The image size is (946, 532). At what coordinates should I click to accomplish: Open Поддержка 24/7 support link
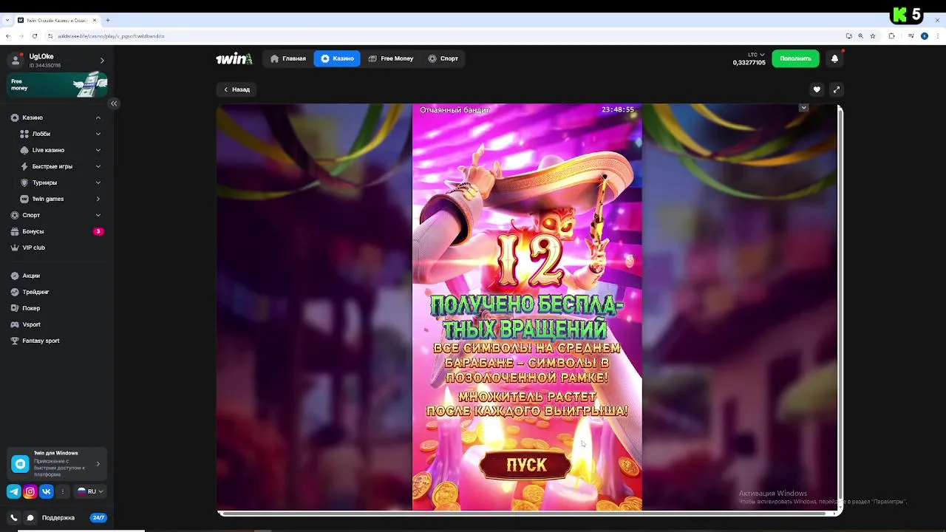point(74,518)
